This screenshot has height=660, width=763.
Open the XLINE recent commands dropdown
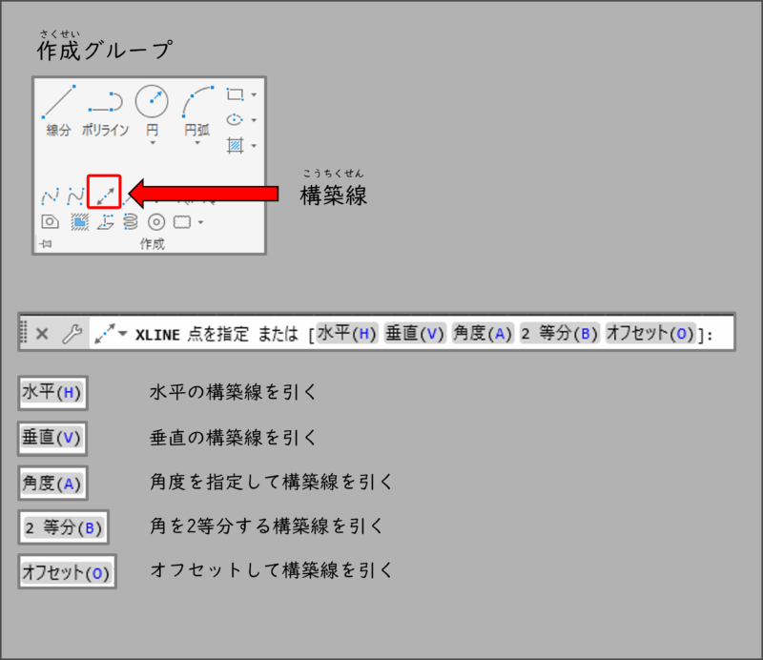point(123,334)
